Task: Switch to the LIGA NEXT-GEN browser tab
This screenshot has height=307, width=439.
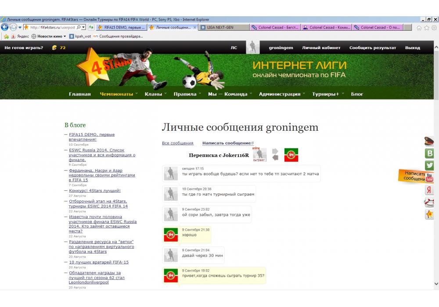Action: click(x=224, y=27)
